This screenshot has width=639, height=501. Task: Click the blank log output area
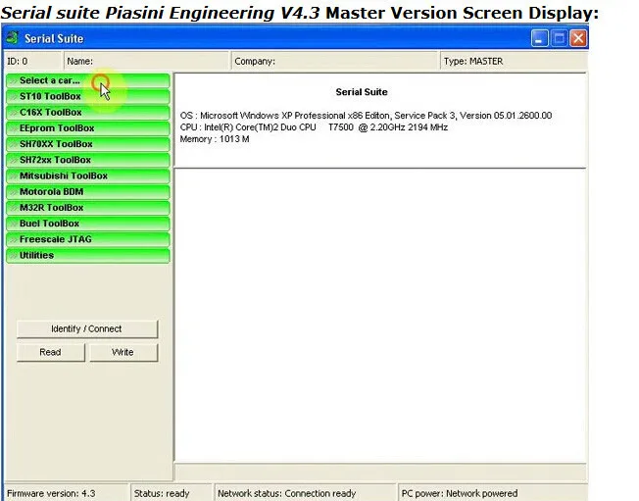click(x=380, y=316)
